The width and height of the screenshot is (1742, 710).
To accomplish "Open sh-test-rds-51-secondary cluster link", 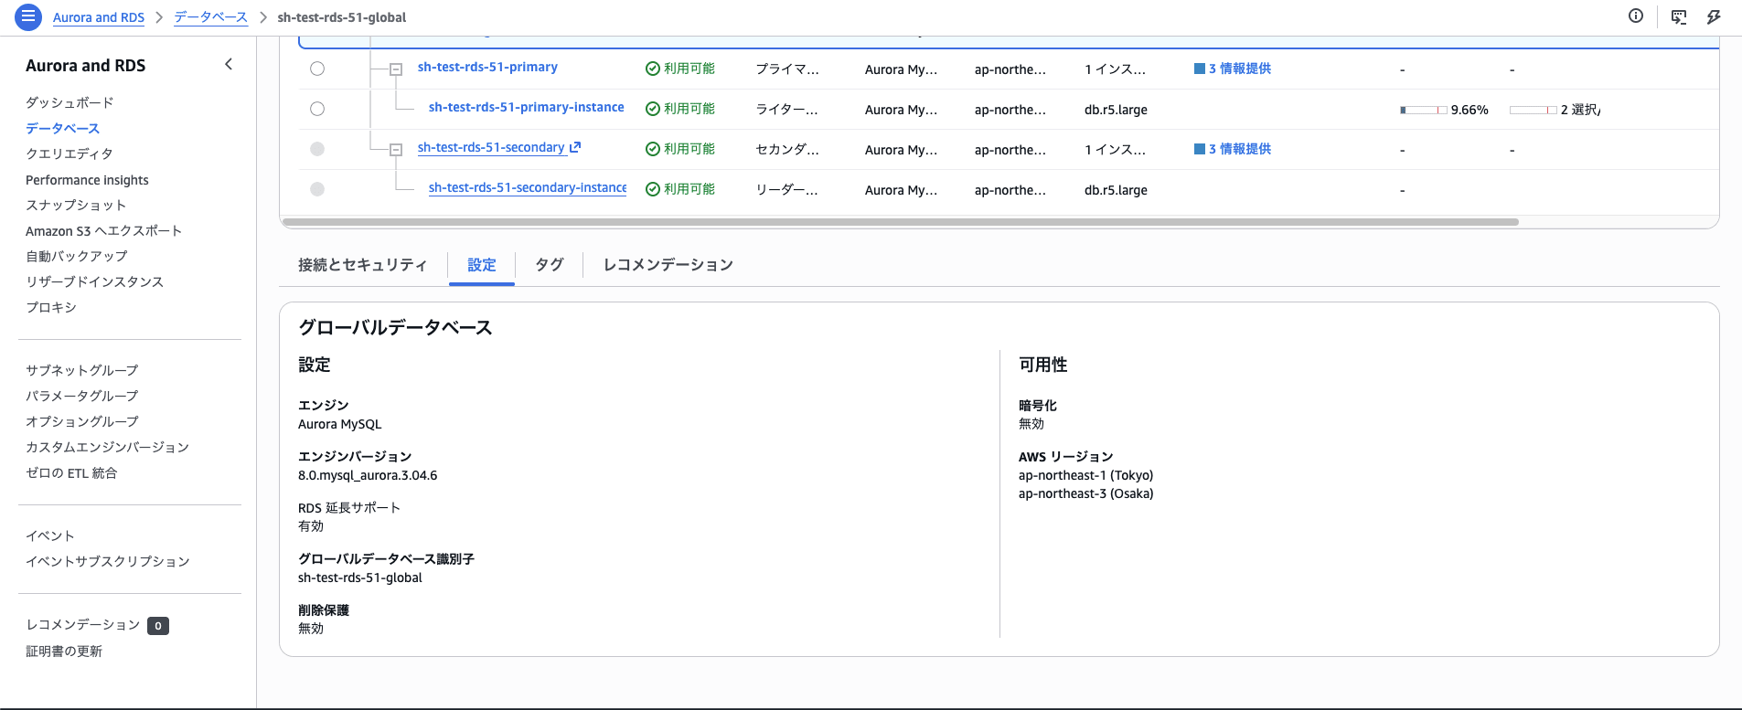I will click(491, 147).
